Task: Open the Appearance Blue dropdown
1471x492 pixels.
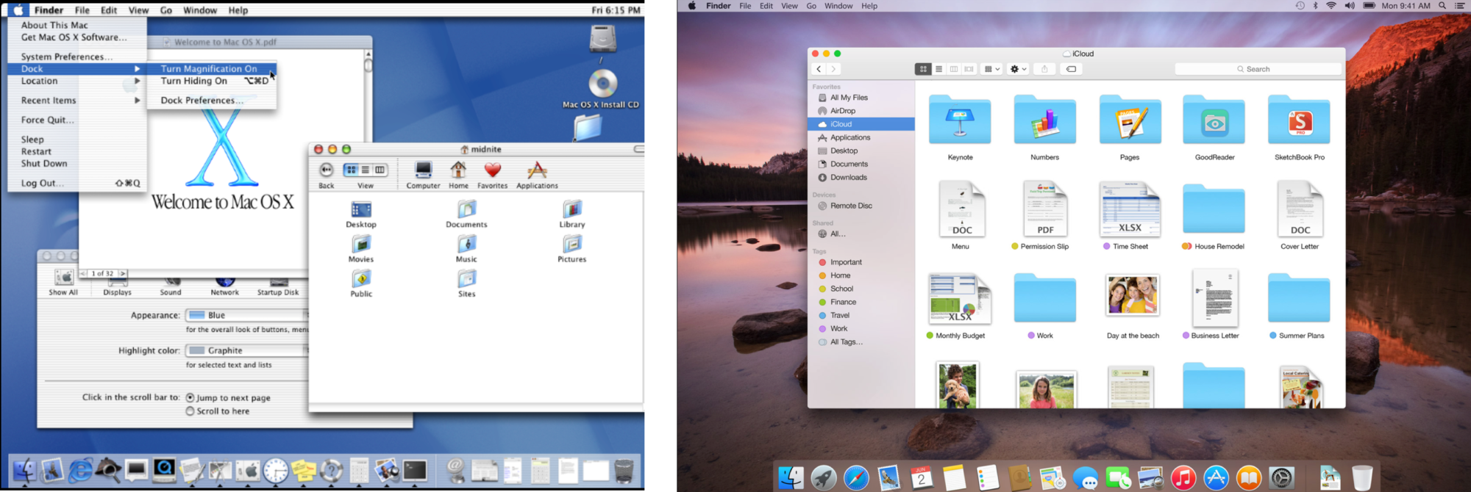Action: tap(246, 315)
